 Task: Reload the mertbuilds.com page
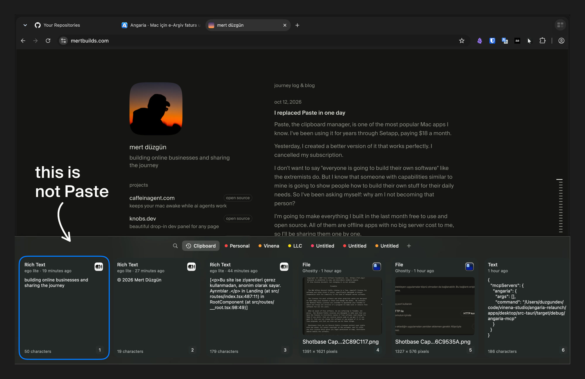click(48, 41)
